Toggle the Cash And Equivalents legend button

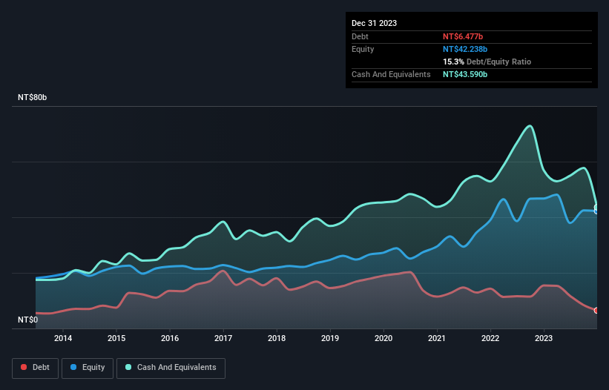click(171, 368)
